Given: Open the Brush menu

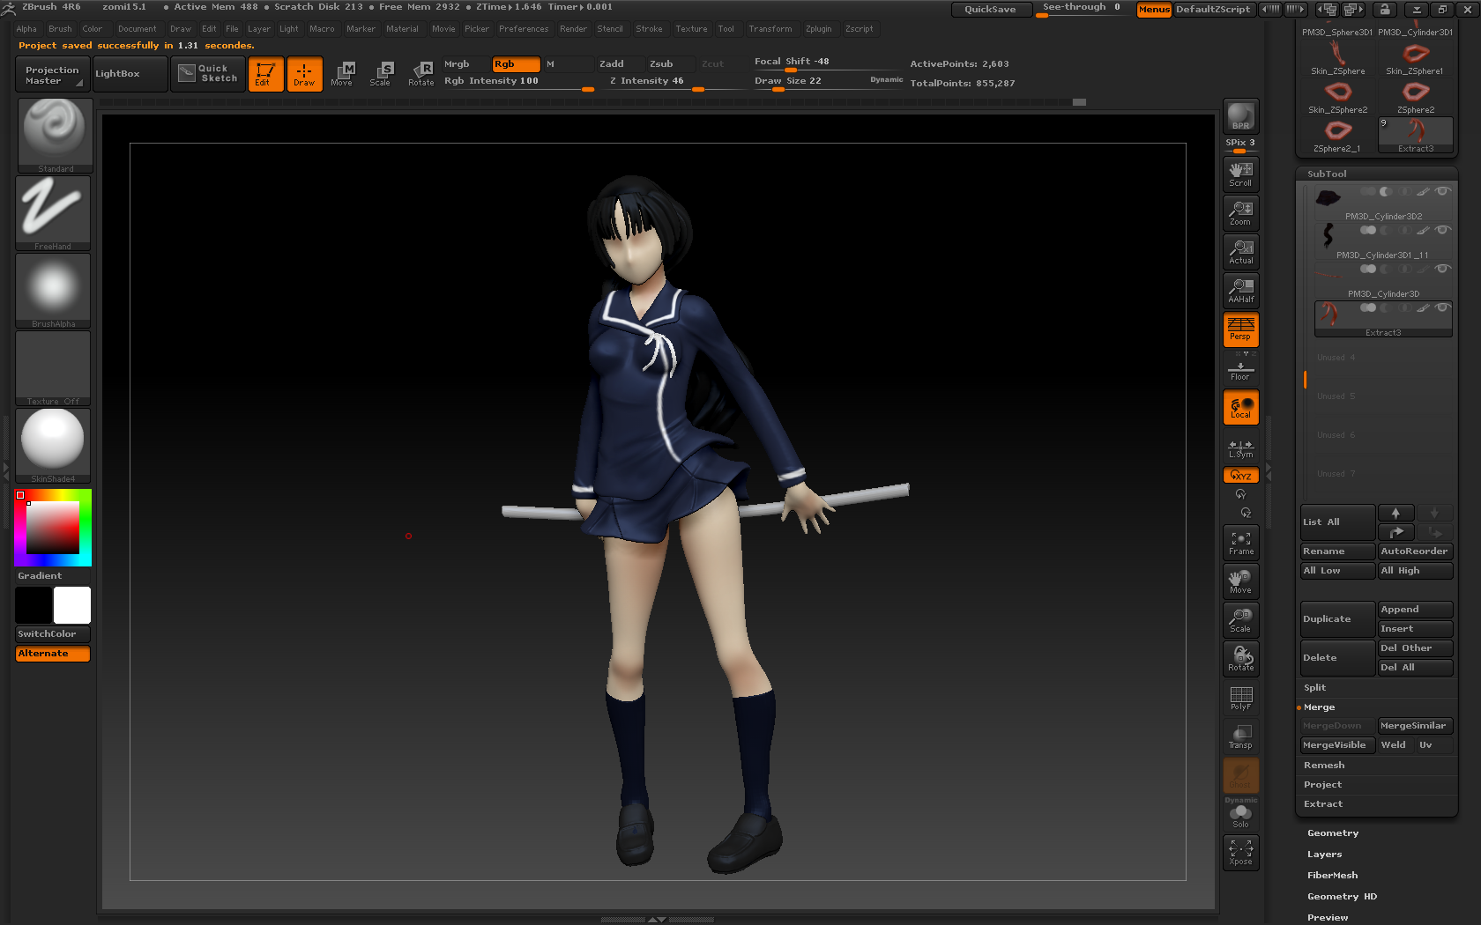Looking at the screenshot, I should click(60, 29).
